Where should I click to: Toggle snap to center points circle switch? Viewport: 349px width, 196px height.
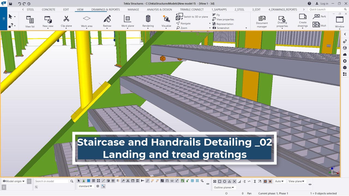pos(225,181)
